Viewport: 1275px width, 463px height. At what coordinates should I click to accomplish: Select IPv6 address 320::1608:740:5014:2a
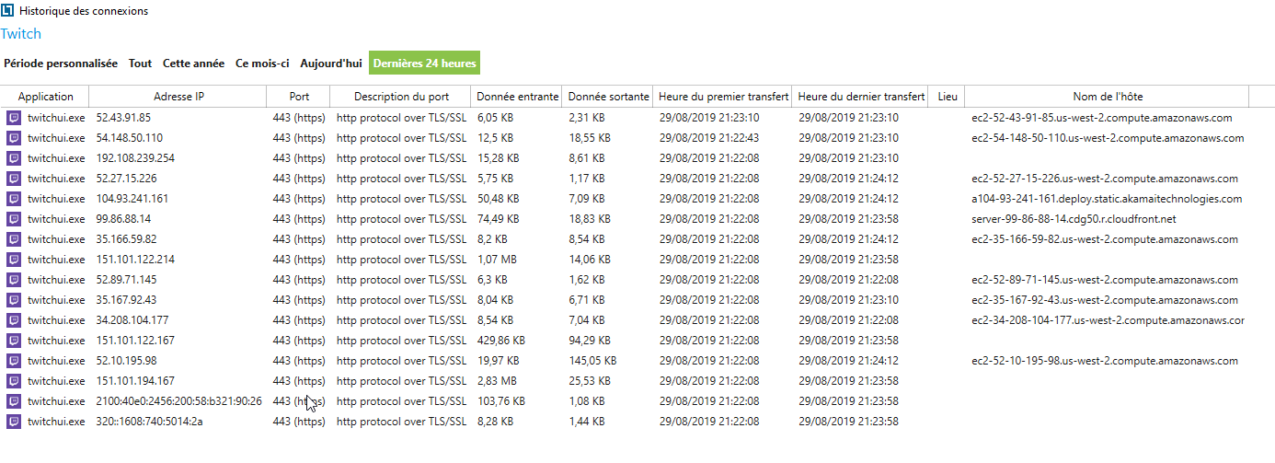149,422
